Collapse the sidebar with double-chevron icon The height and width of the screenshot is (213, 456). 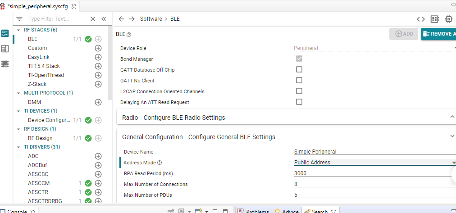[104, 19]
